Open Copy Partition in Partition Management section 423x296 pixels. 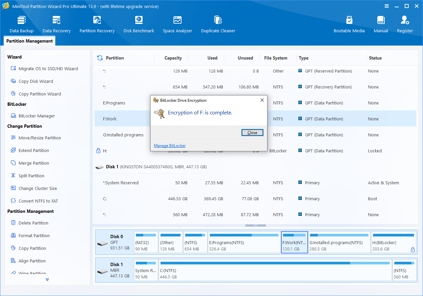click(x=32, y=248)
